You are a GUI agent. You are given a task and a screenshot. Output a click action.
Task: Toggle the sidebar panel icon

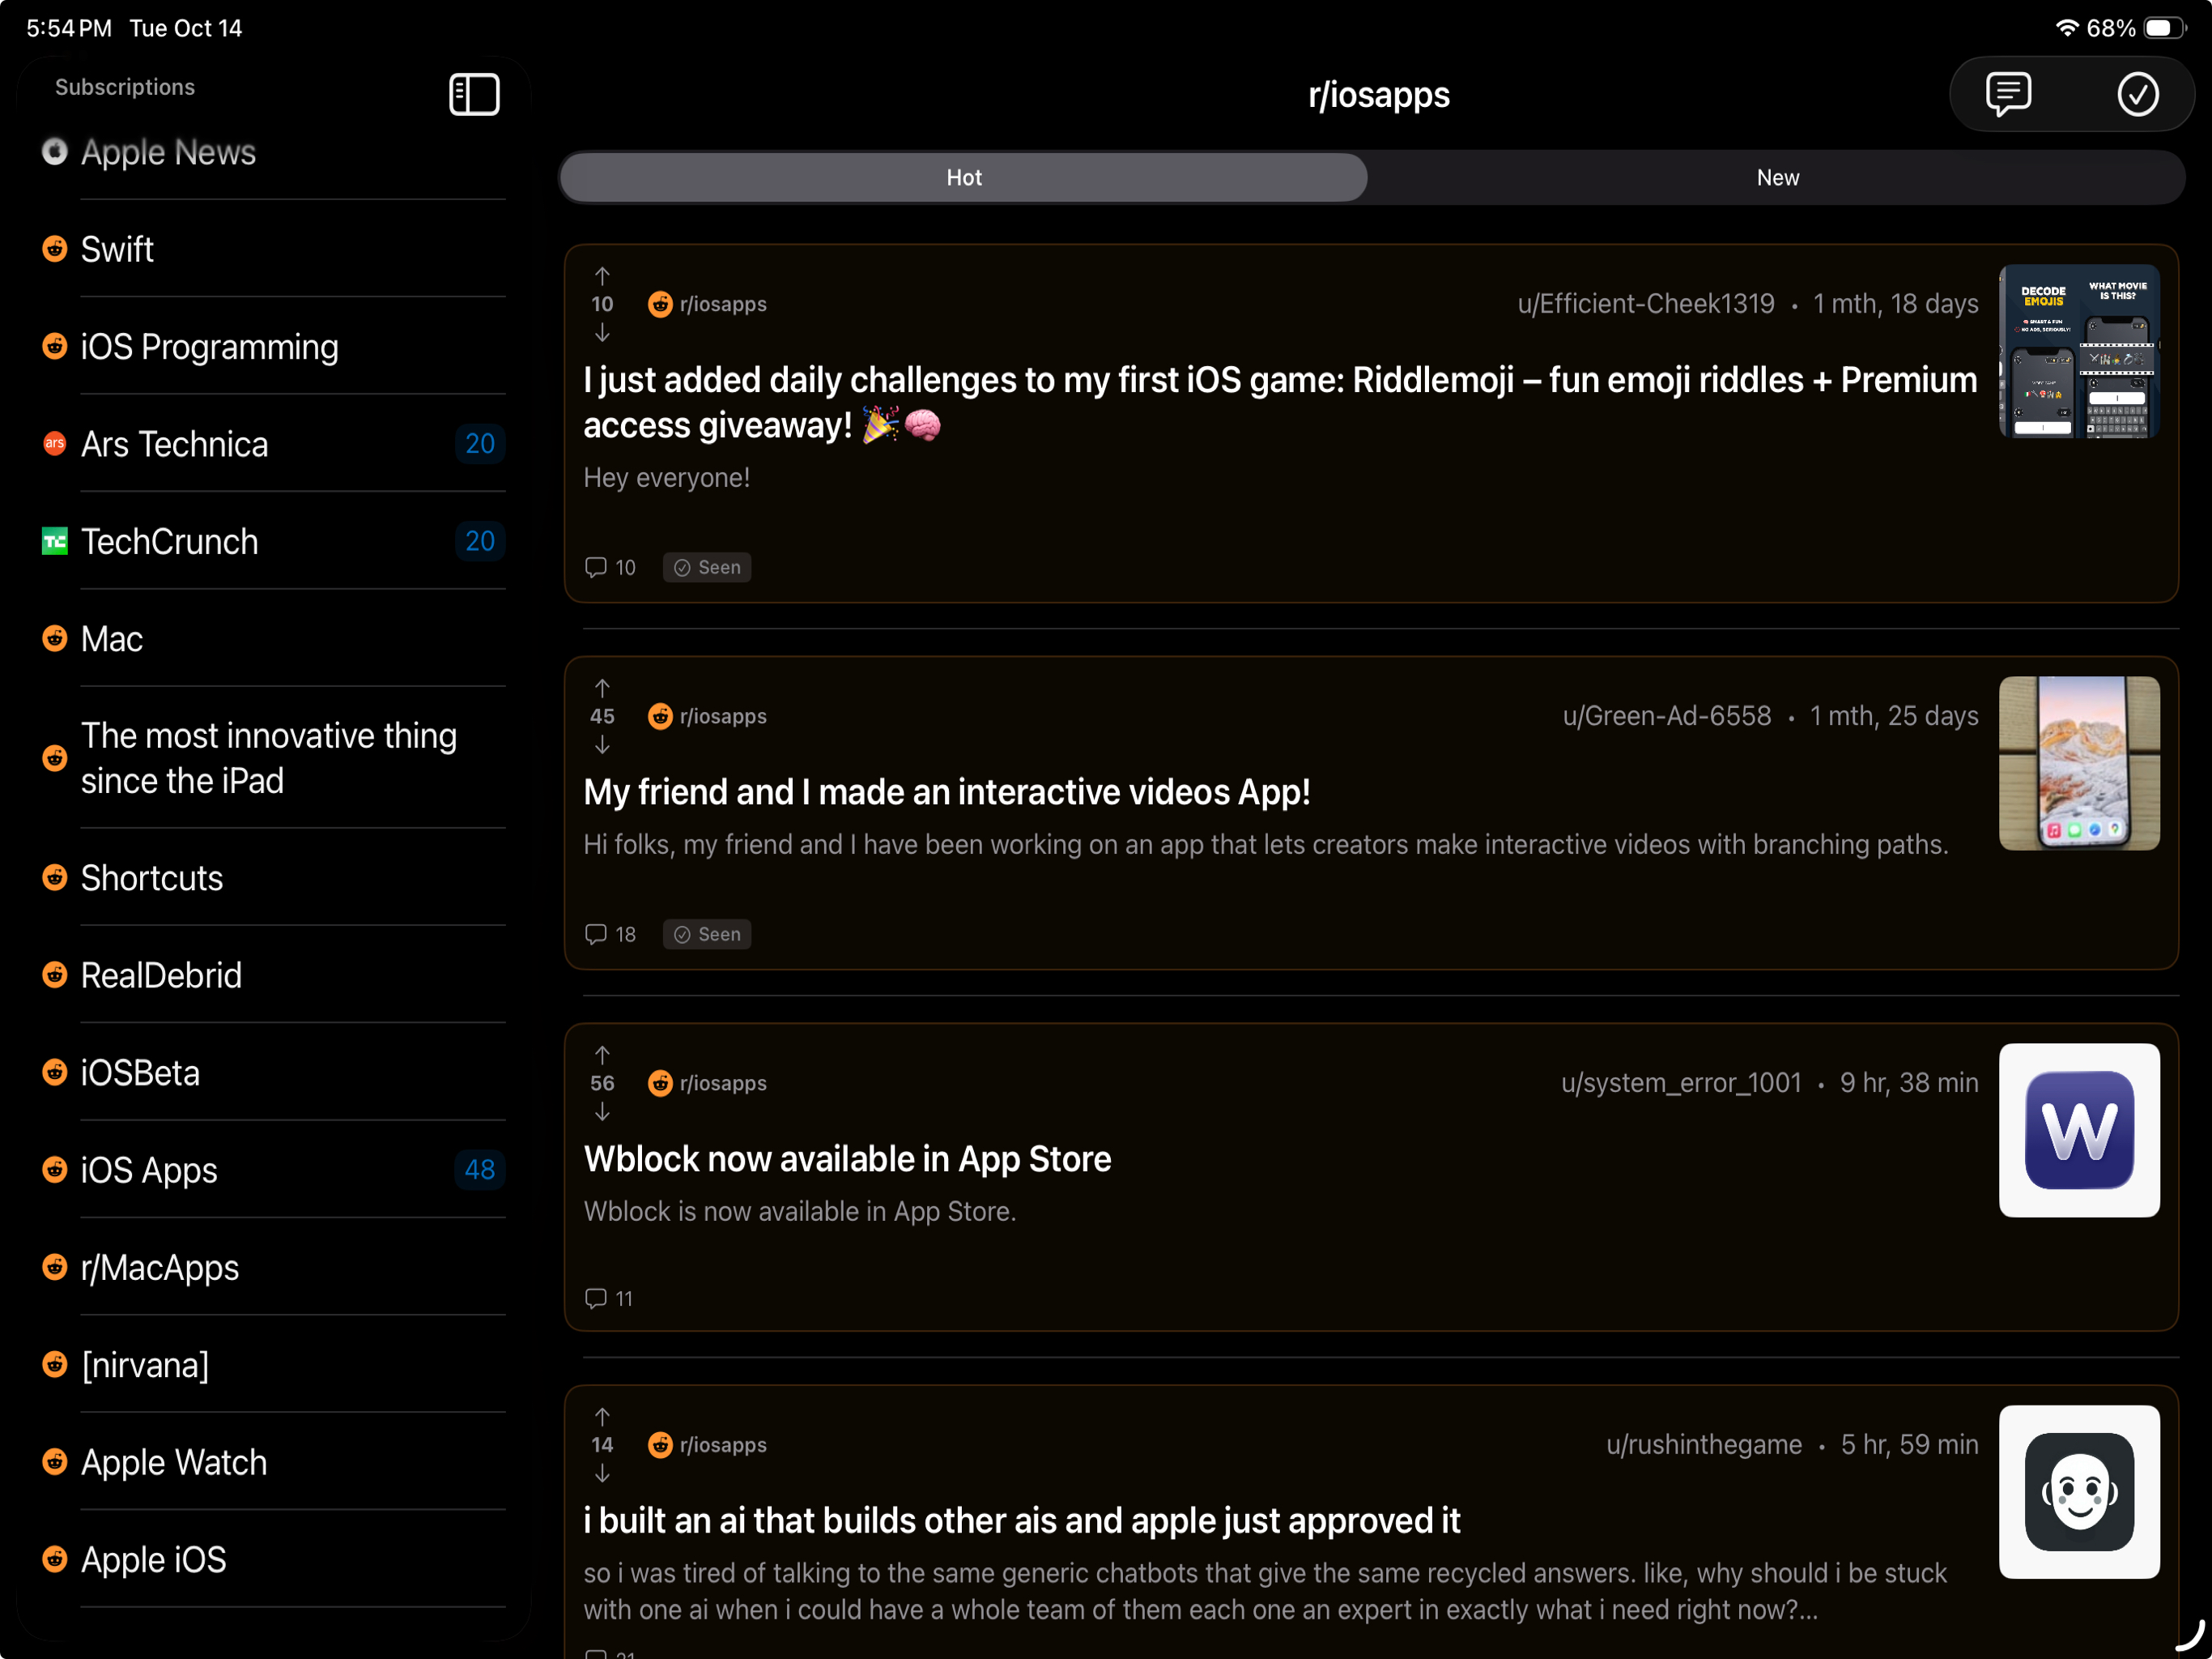(x=474, y=94)
